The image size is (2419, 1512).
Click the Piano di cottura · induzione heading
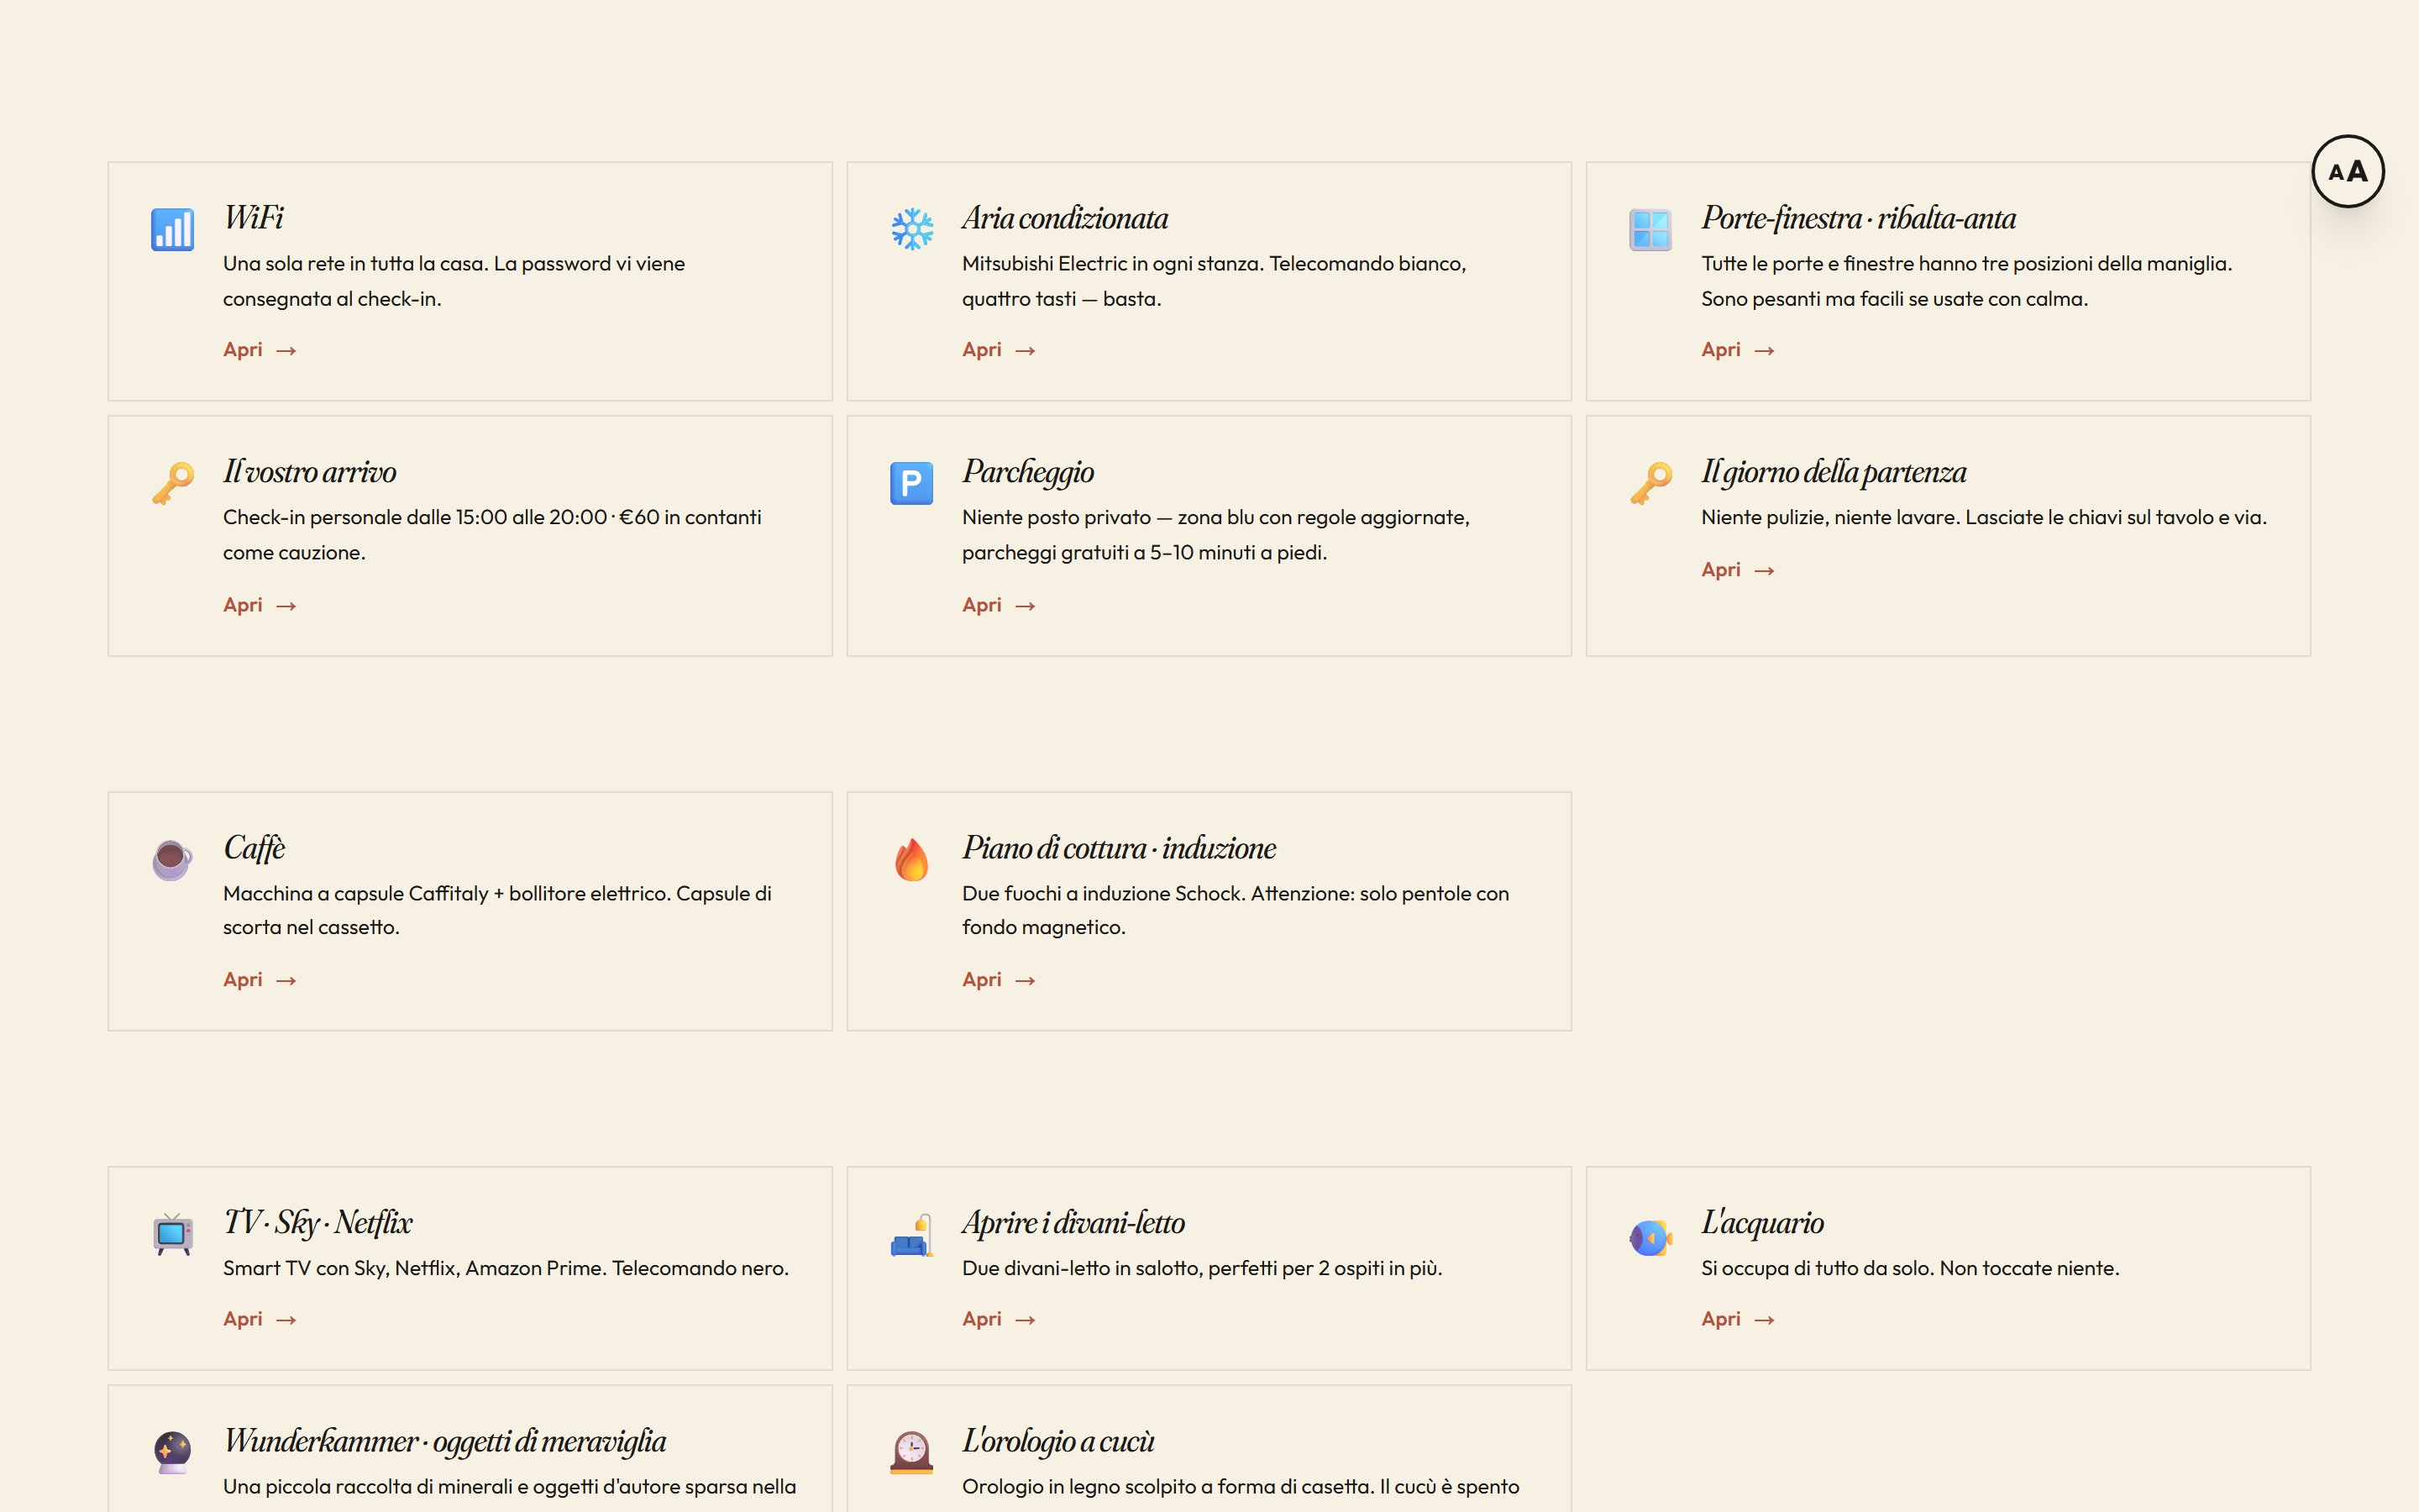click(x=1119, y=848)
